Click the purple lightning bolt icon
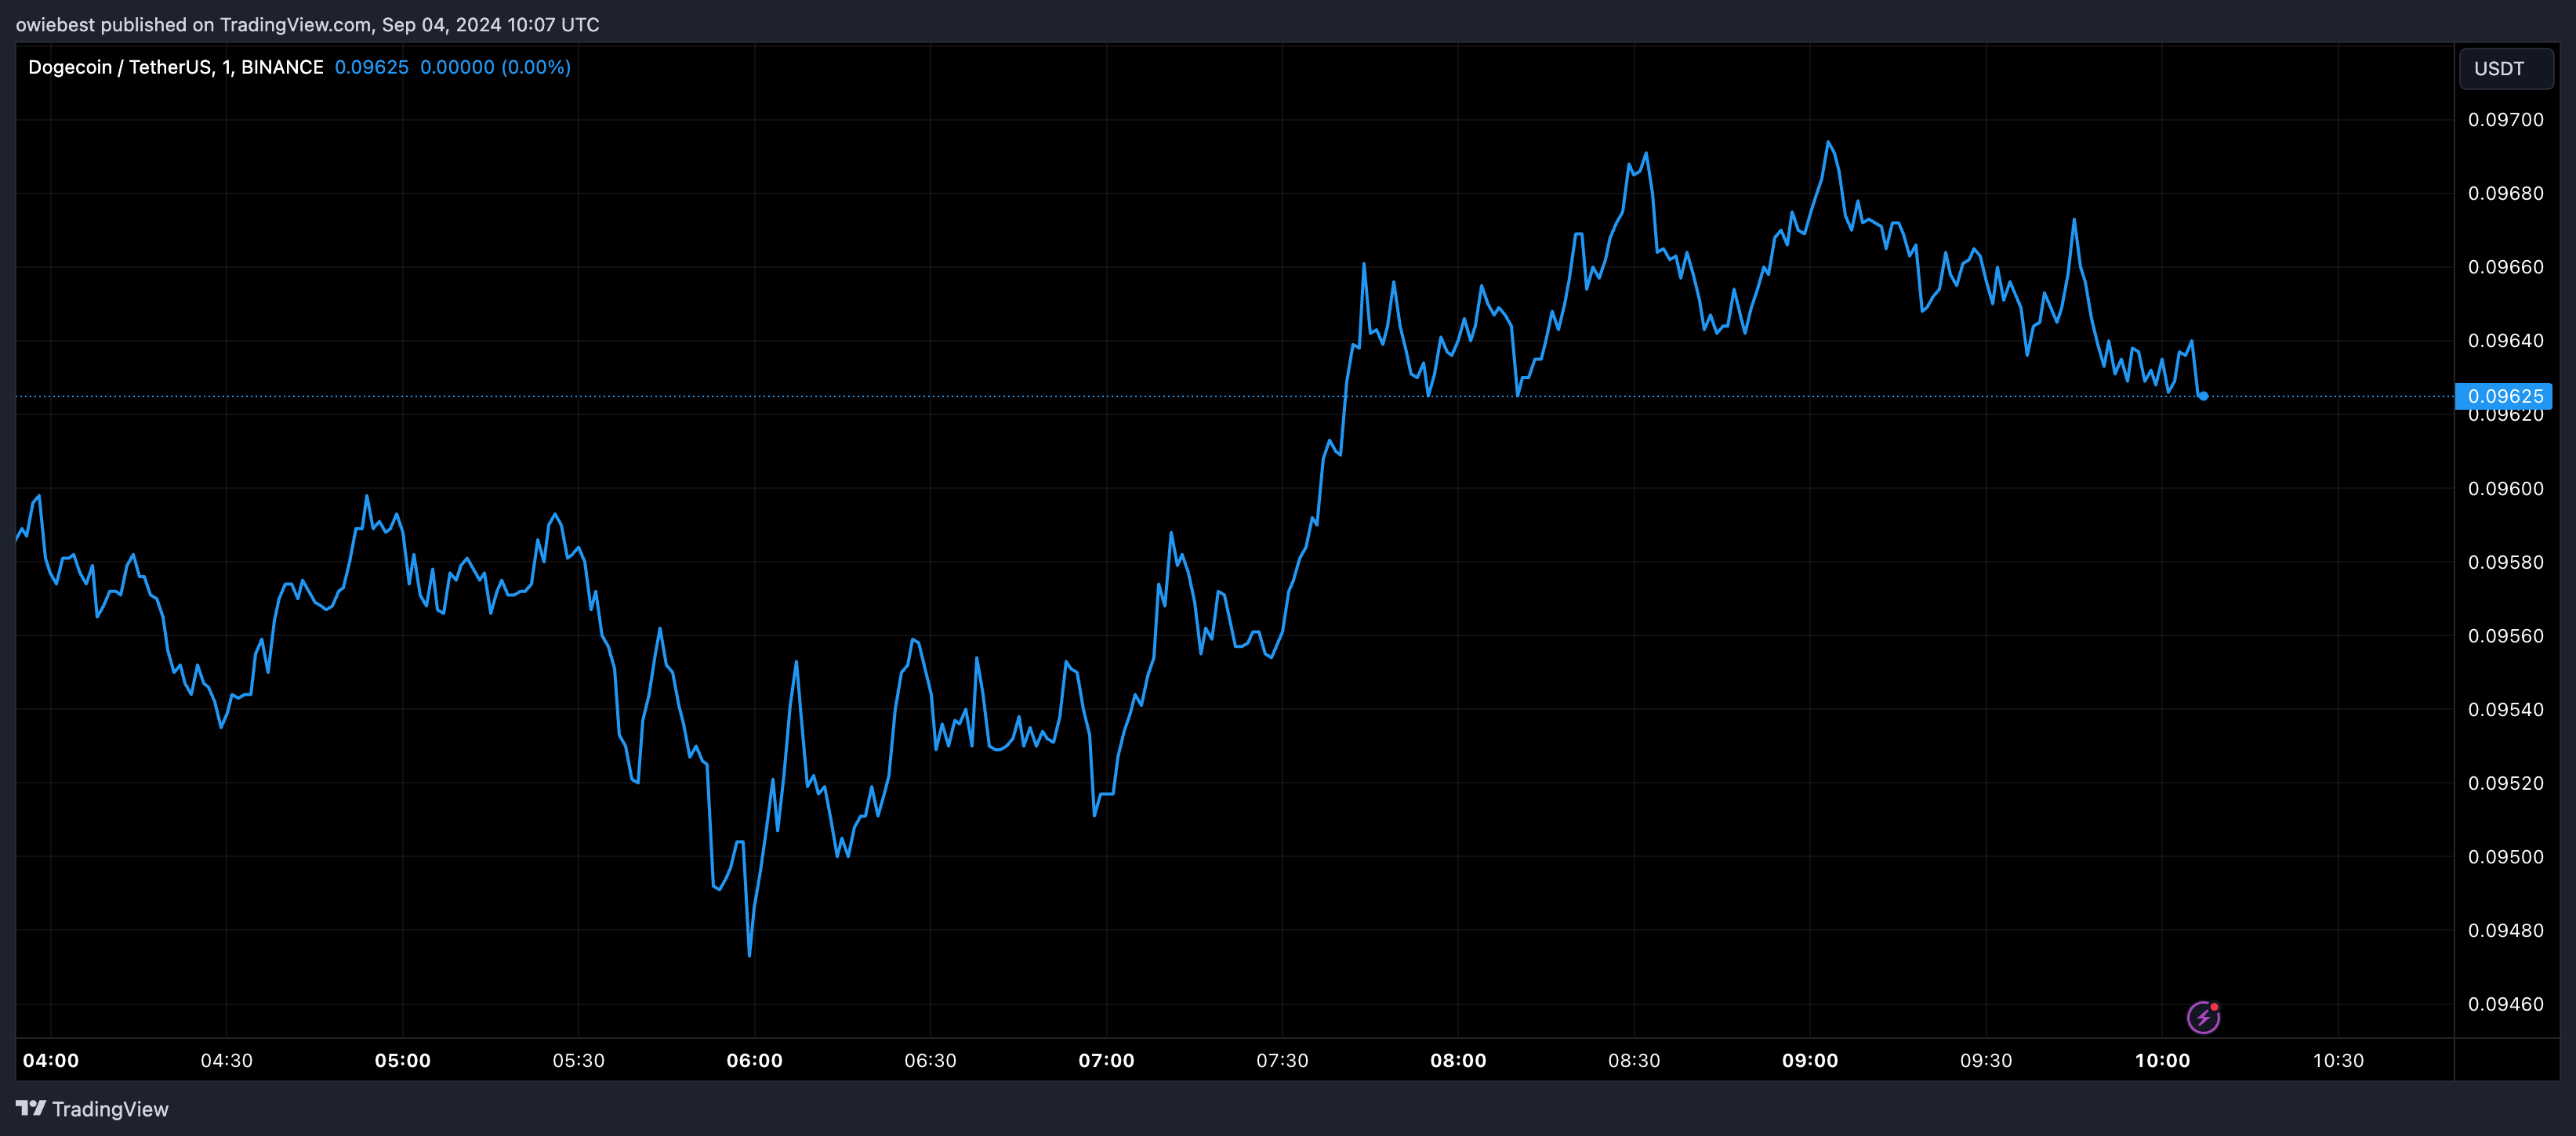This screenshot has width=2576, height=1136. pyautogui.click(x=2203, y=1017)
